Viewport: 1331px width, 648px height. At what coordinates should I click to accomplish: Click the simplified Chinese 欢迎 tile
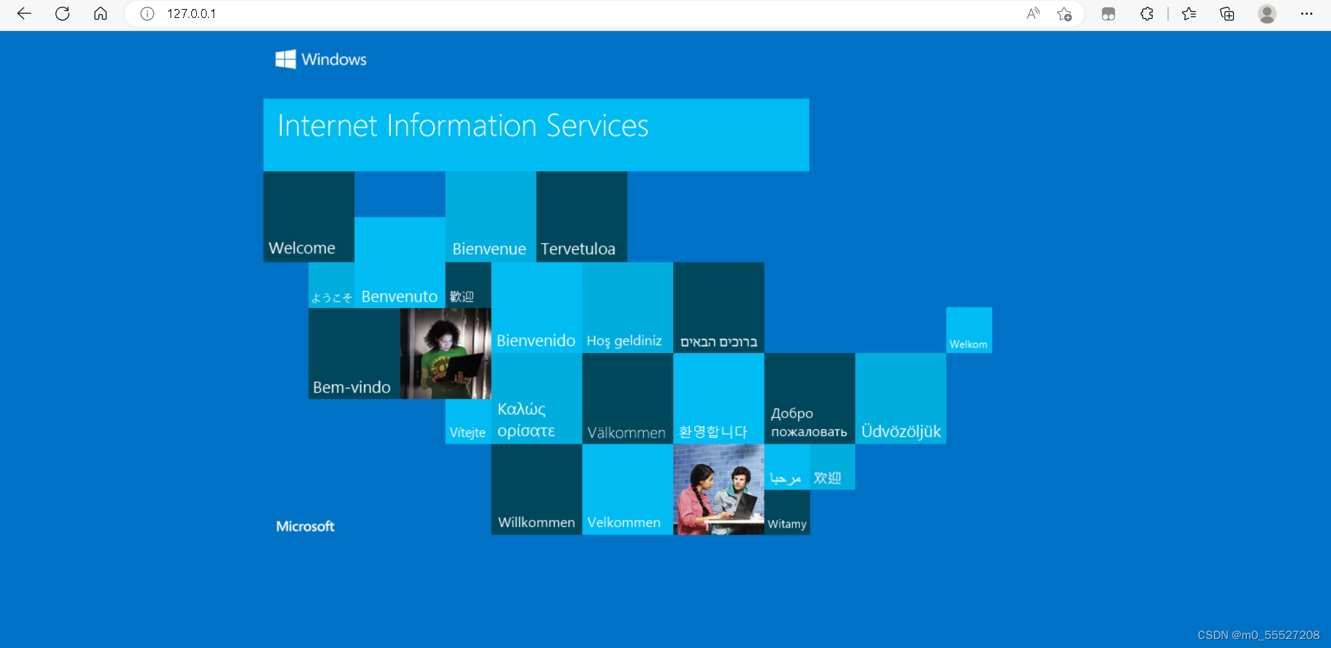click(x=833, y=467)
